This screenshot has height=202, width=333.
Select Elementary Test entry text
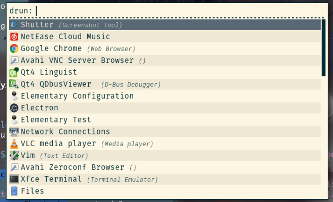point(56,120)
